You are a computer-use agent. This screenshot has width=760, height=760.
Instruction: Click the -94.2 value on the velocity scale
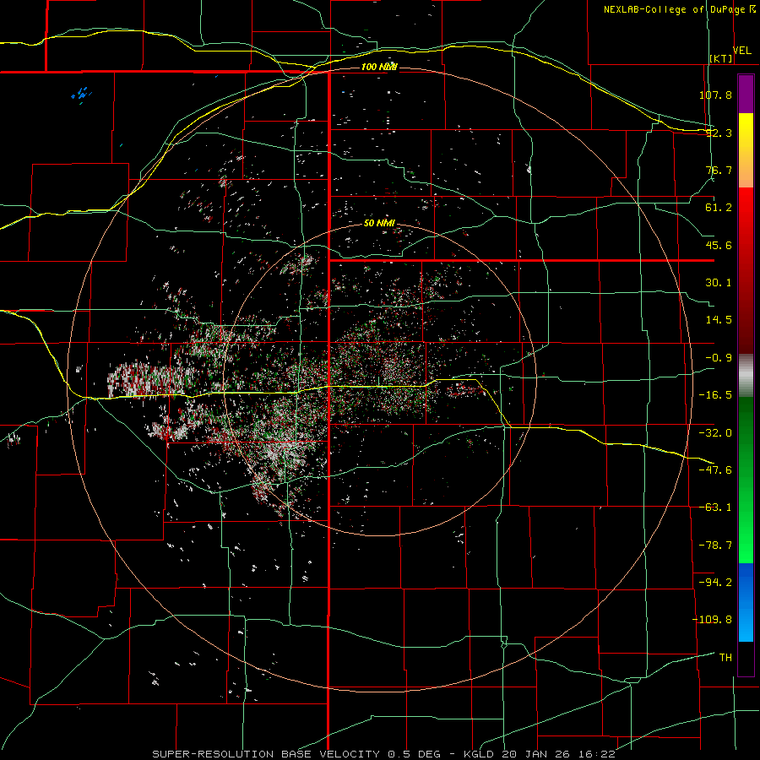715,583
